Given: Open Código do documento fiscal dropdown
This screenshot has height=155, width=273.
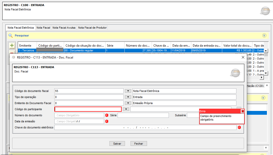Looking at the screenshot, I should pyautogui.click(x=128, y=91).
